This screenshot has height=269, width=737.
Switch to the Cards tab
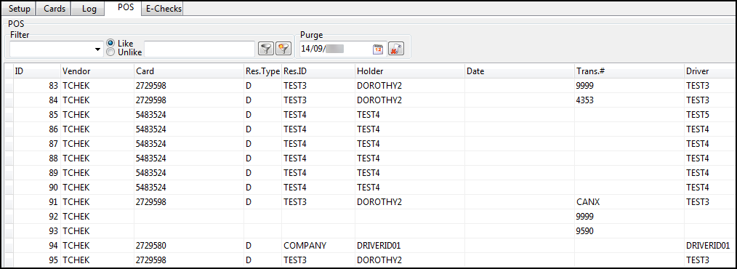[54, 9]
